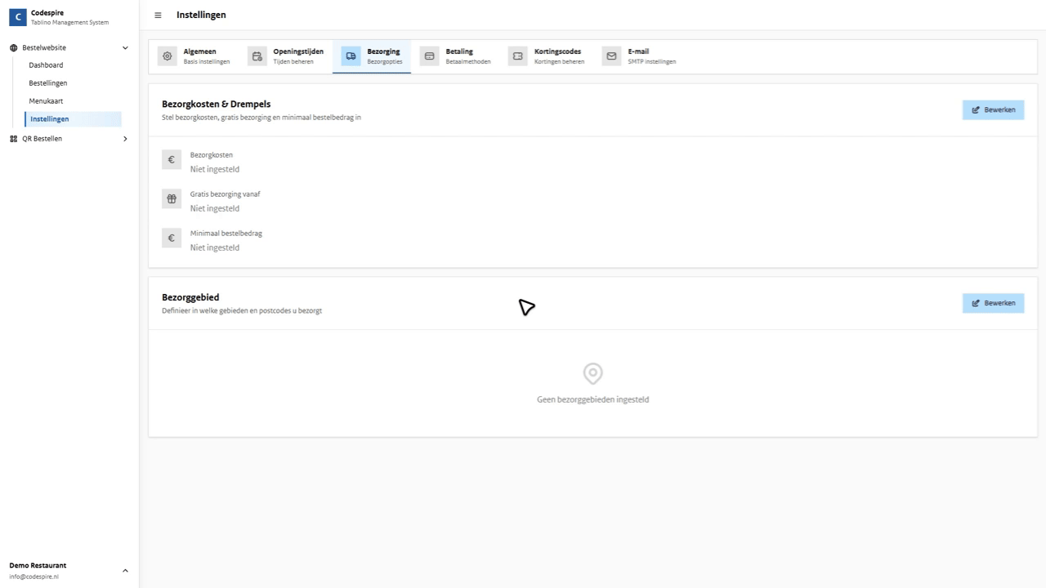Select the Bezorging truck icon

click(351, 56)
